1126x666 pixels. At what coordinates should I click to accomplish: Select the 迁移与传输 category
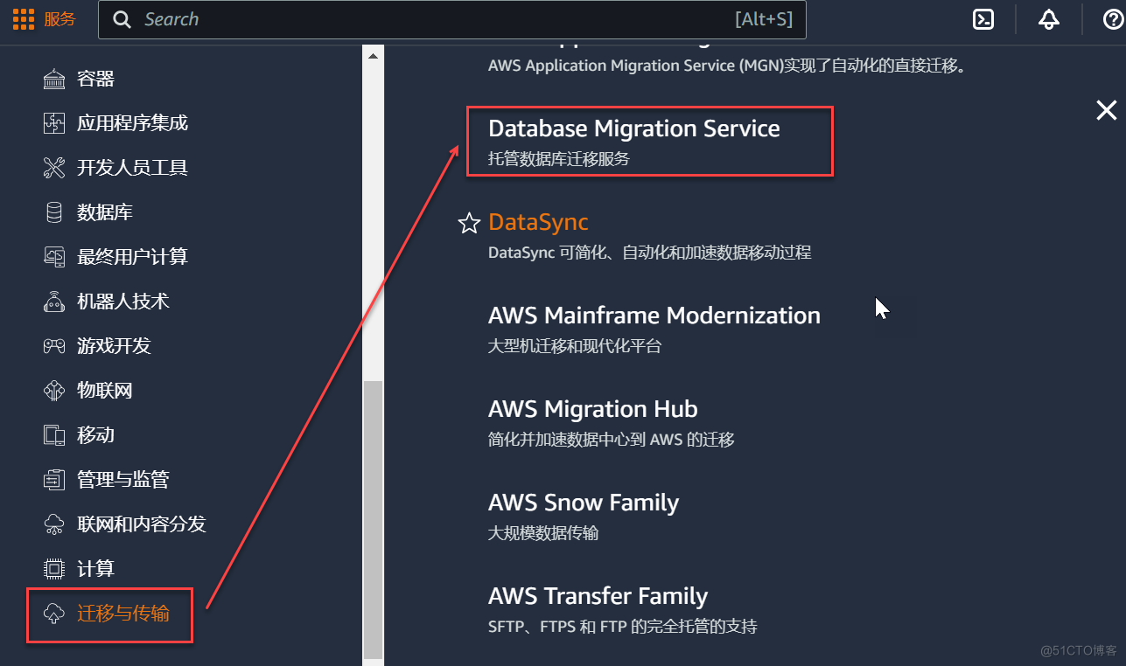(123, 614)
